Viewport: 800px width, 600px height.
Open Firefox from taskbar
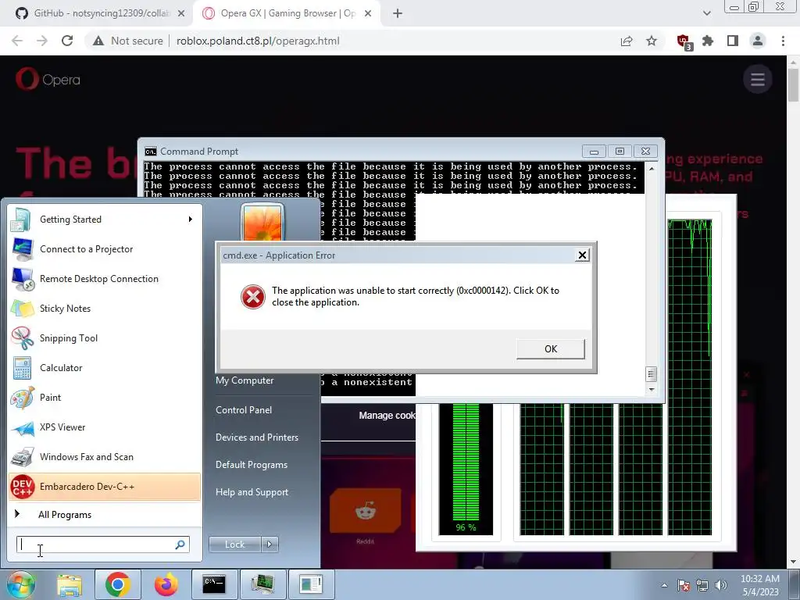coord(166,584)
